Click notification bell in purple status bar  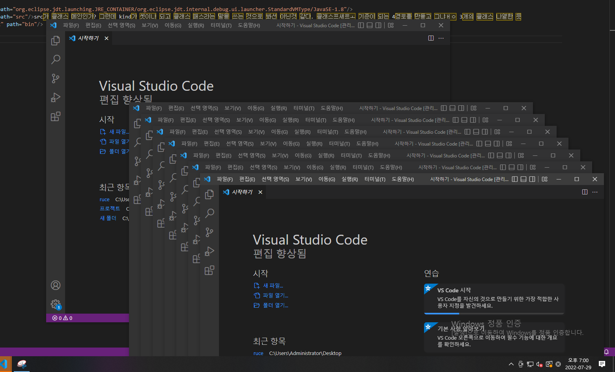(x=606, y=352)
